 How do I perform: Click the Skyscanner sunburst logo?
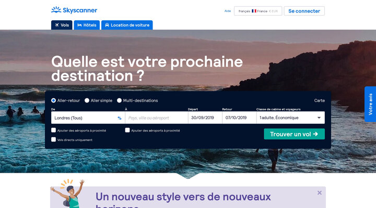coord(56,10)
